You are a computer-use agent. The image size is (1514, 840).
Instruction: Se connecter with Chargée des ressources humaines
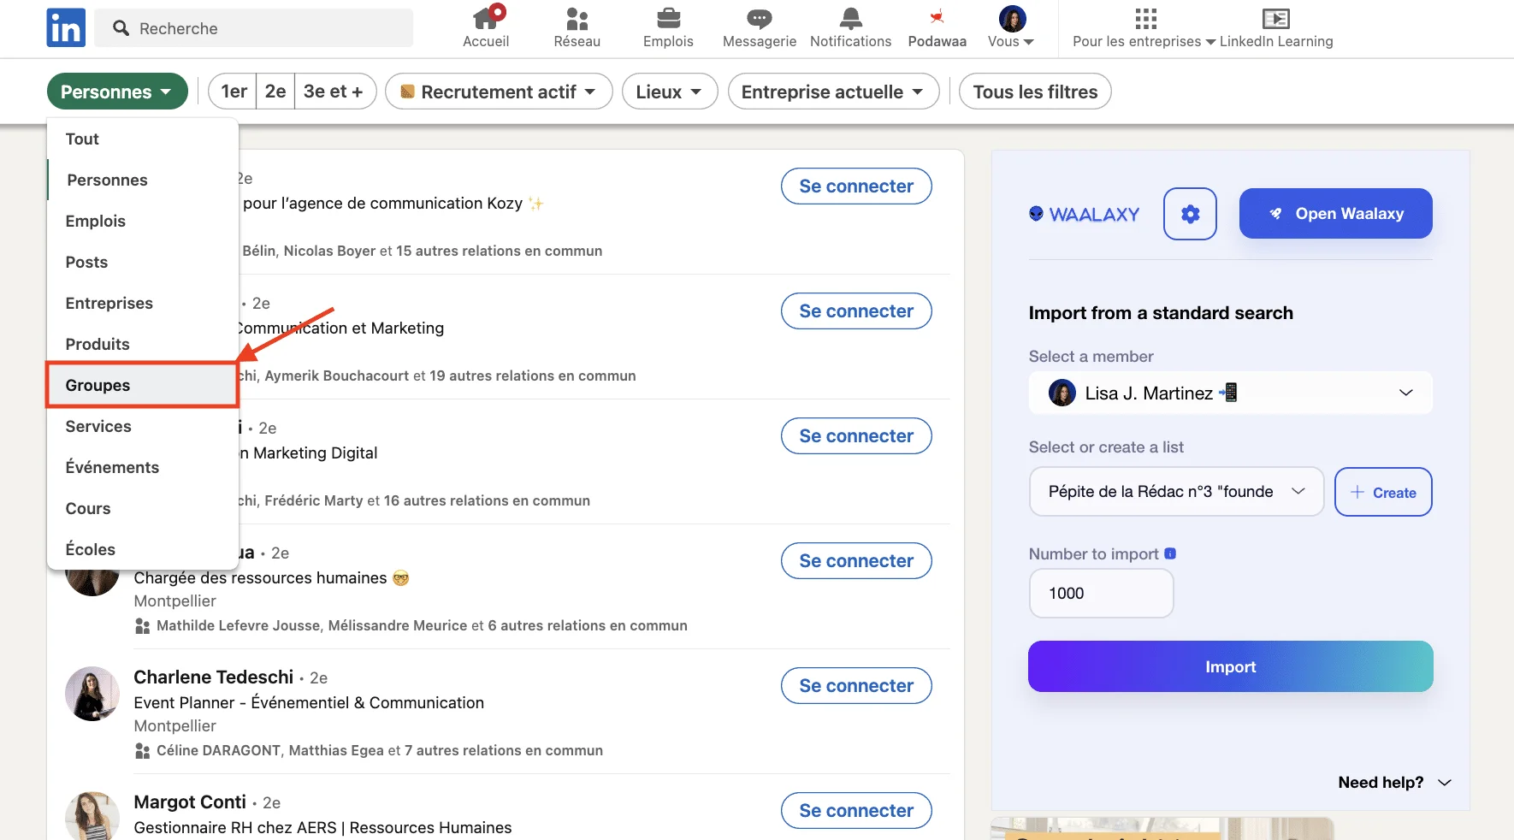[856, 560]
